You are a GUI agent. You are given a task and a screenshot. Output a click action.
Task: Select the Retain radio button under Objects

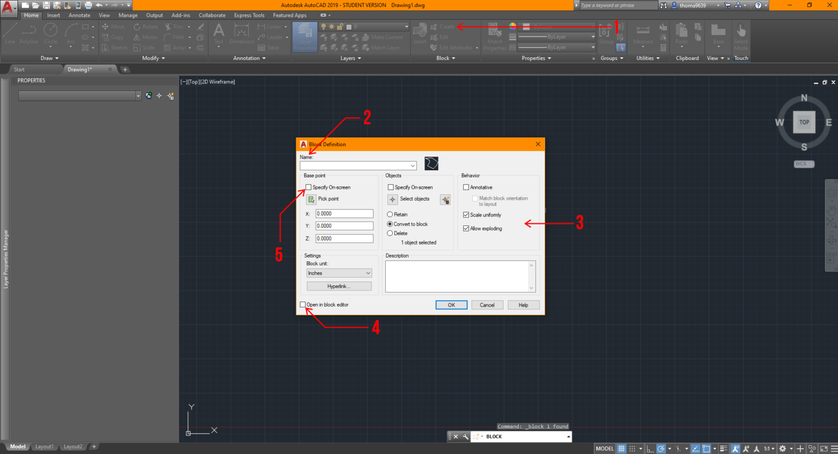(x=391, y=214)
